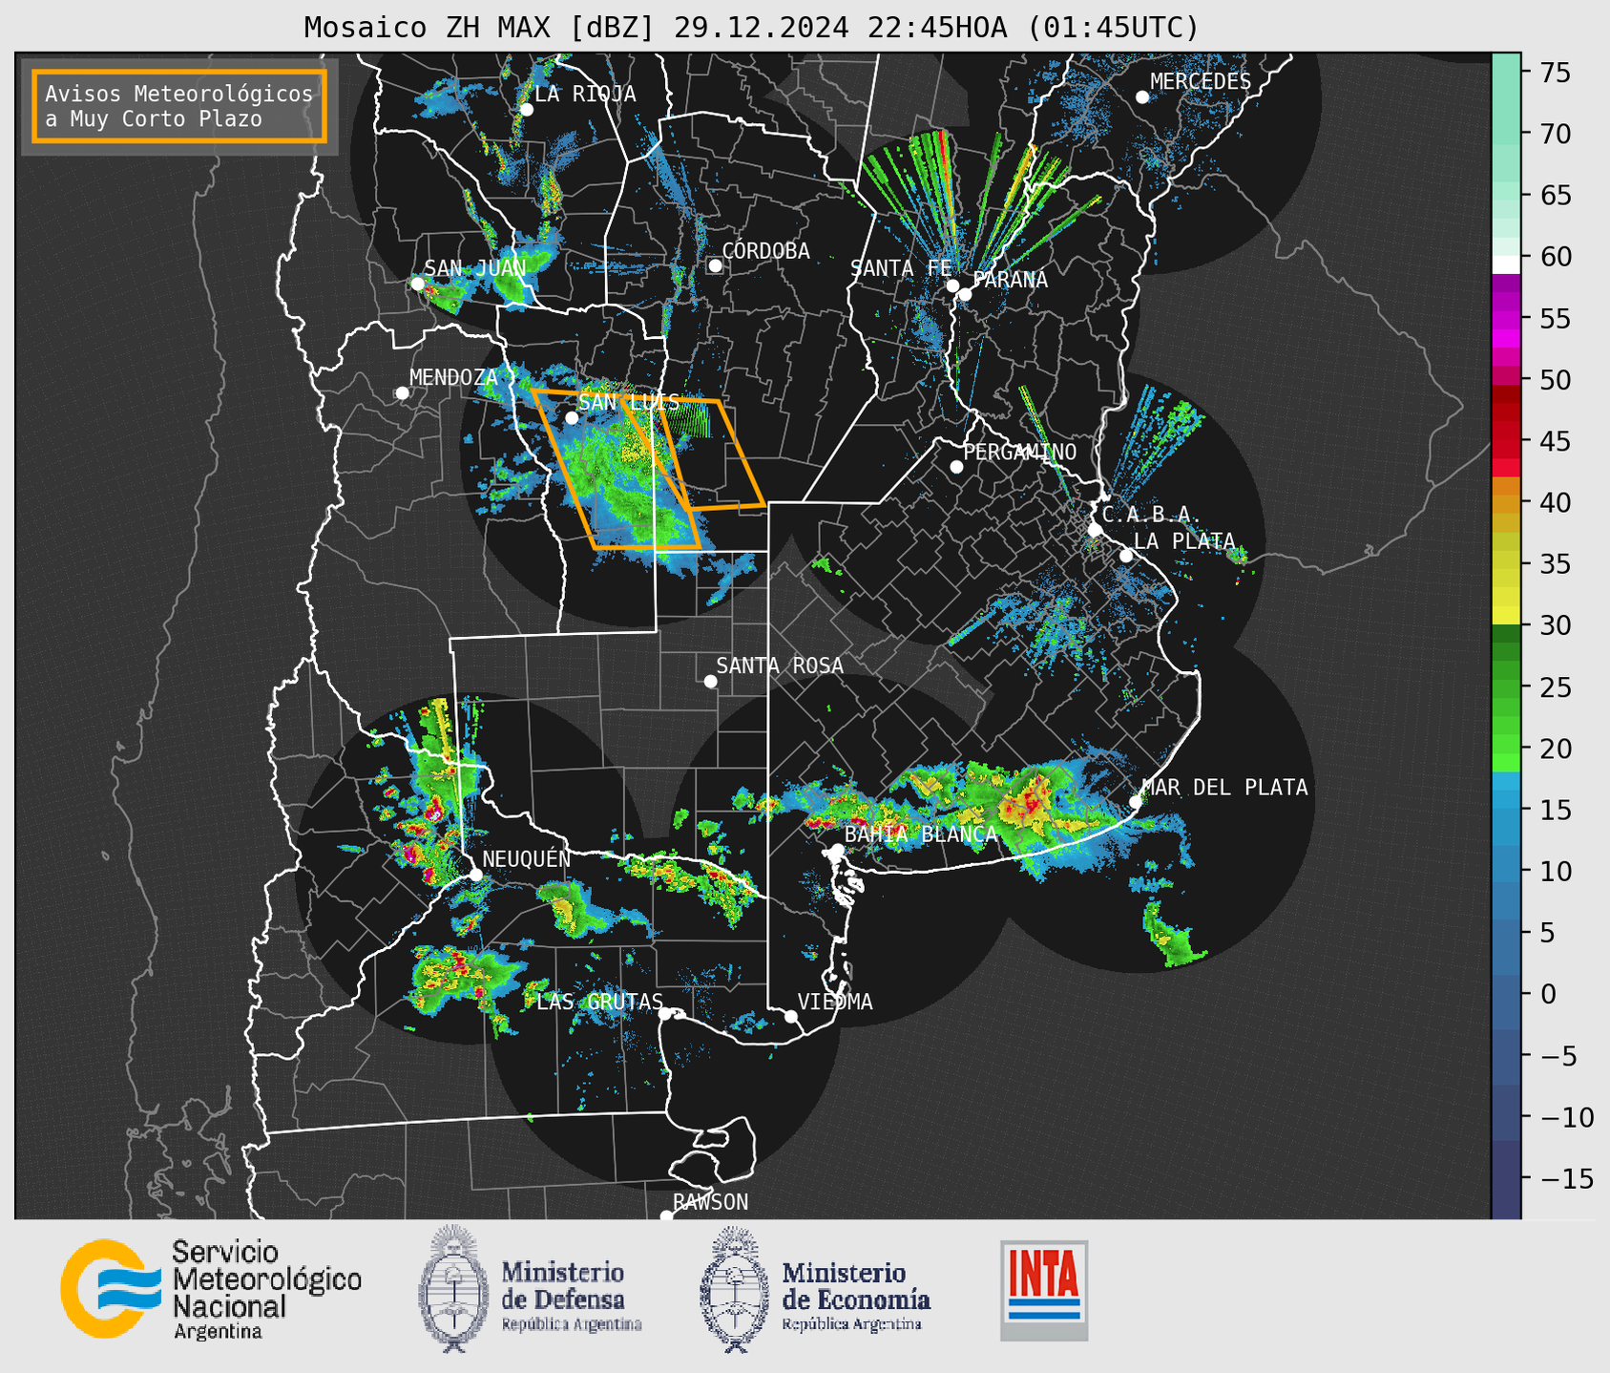Click the 75 tick label on the scale
The width and height of the screenshot is (1610, 1373).
(x=1556, y=73)
